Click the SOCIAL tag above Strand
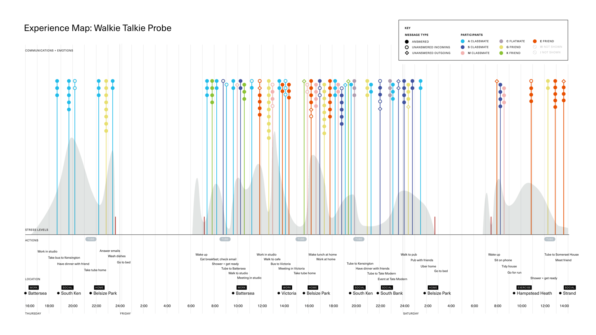 coord(570,288)
